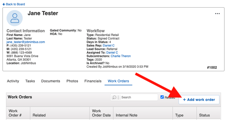This screenshot has width=227, height=120.
Task: Follow the Back to Board link
Action: pyautogui.click(x=14, y=4)
